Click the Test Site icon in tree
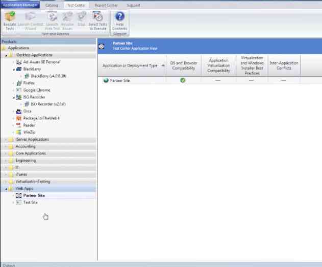The height and width of the screenshot is (267, 322). pyautogui.click(x=19, y=203)
